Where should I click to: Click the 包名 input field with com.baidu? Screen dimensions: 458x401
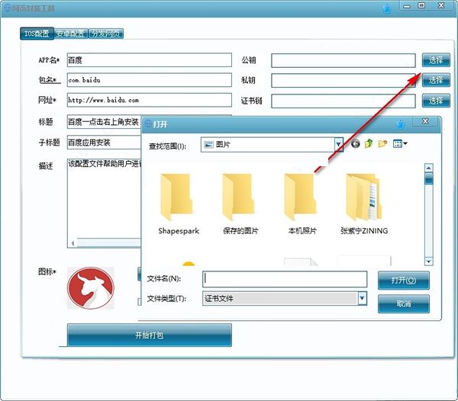click(150, 80)
